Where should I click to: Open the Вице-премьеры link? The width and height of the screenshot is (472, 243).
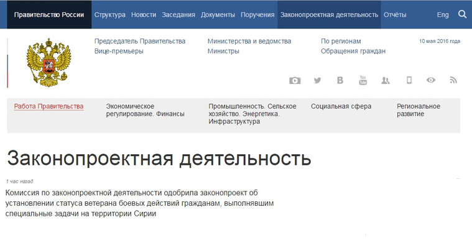119,51
